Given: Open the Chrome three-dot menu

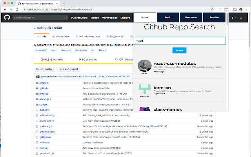Looking at the screenshot, I should [x=247, y=9].
